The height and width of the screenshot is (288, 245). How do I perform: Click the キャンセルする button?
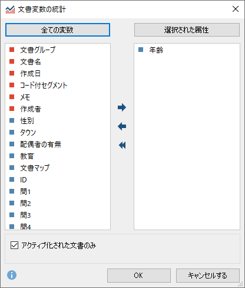(x=208, y=276)
